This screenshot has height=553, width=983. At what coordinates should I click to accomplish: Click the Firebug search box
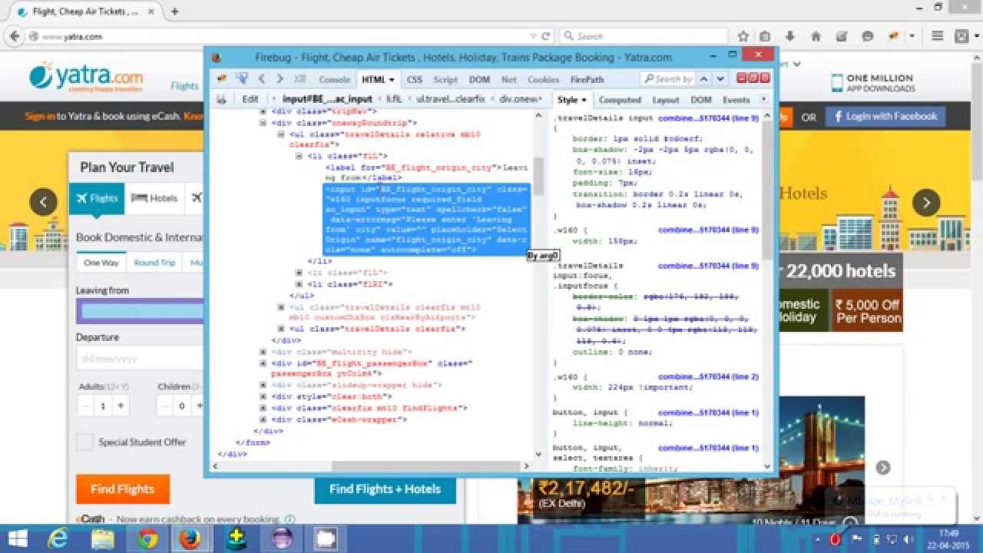[667, 78]
